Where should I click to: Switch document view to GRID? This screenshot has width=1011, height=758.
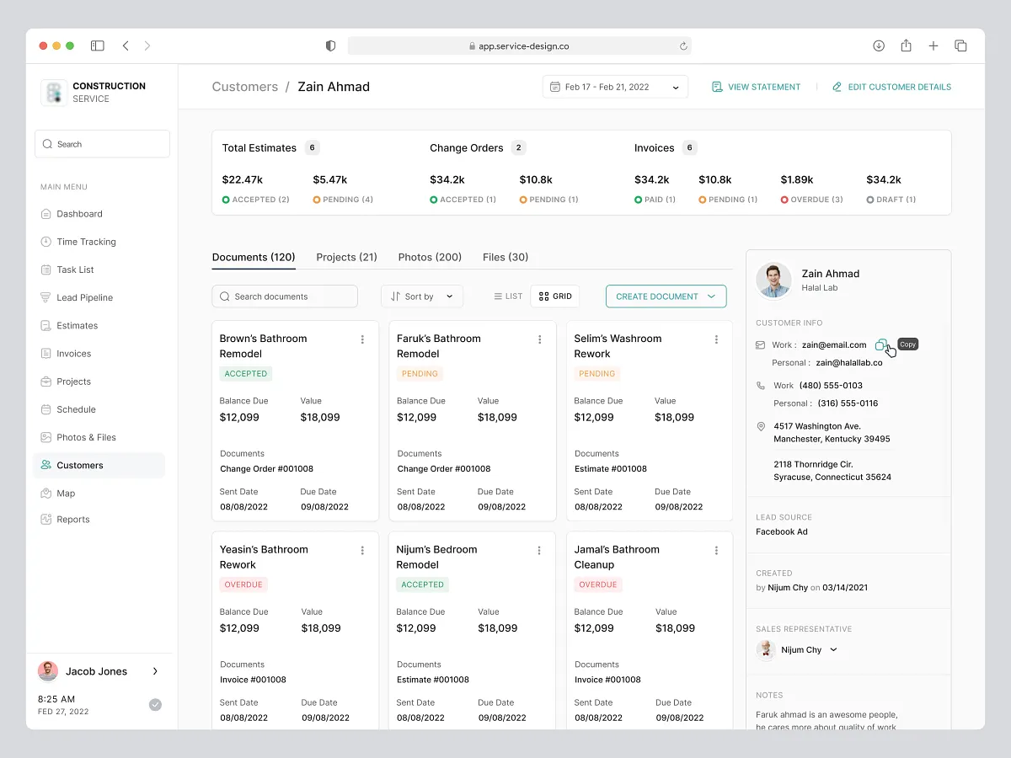(554, 296)
